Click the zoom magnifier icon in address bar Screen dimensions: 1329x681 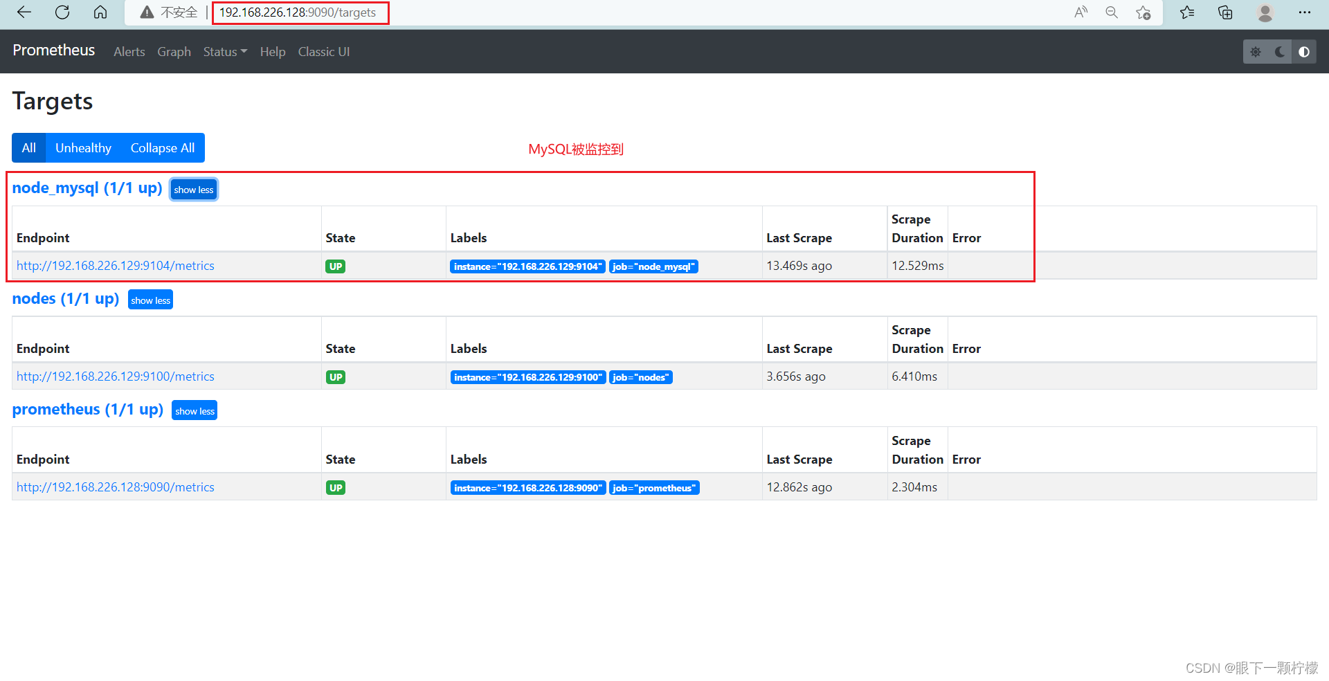click(x=1112, y=12)
